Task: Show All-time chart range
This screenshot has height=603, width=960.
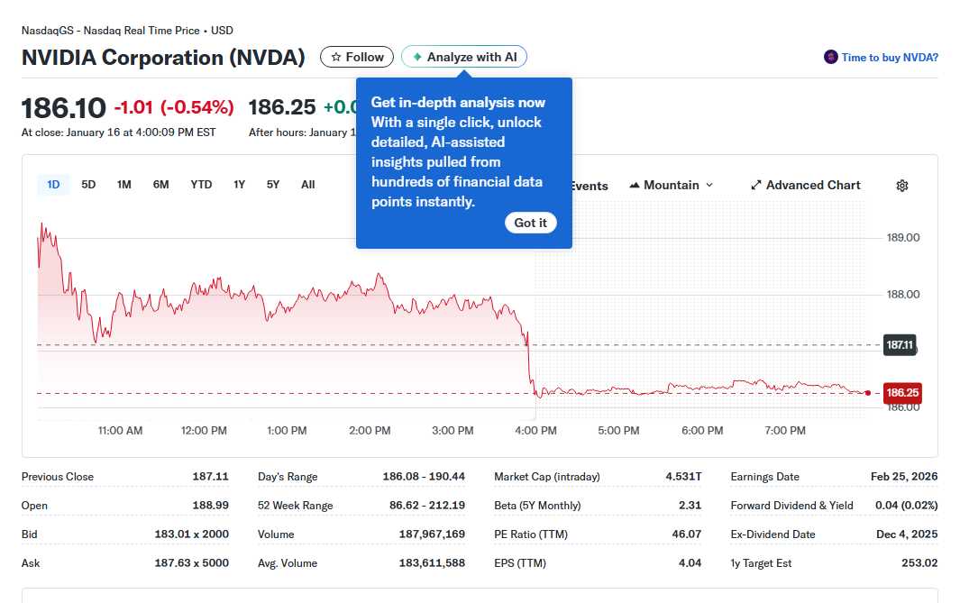Action: point(307,185)
